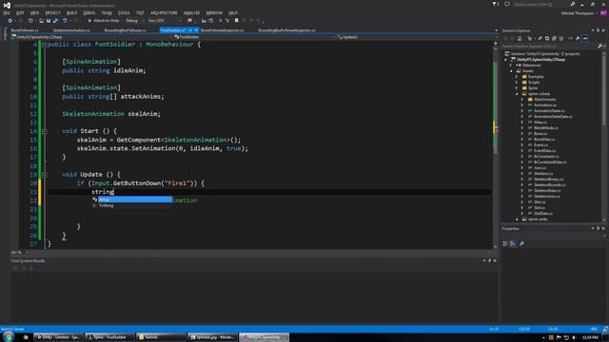The width and height of the screenshot is (609, 342).
Task: Open the PROJECT menu
Action: tap(52, 12)
